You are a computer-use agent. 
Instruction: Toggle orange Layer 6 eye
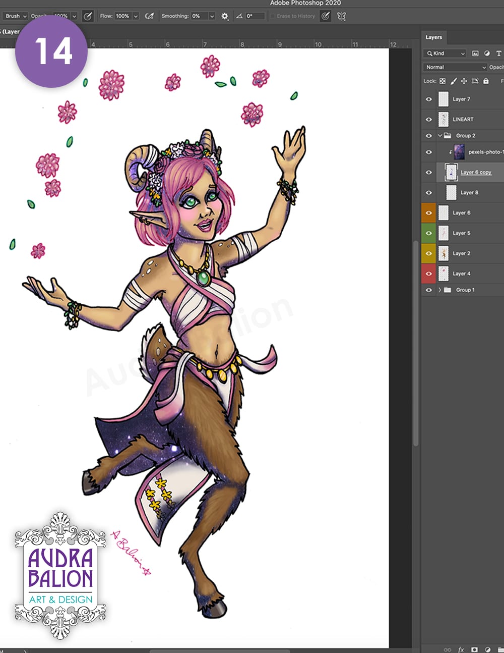coord(429,213)
